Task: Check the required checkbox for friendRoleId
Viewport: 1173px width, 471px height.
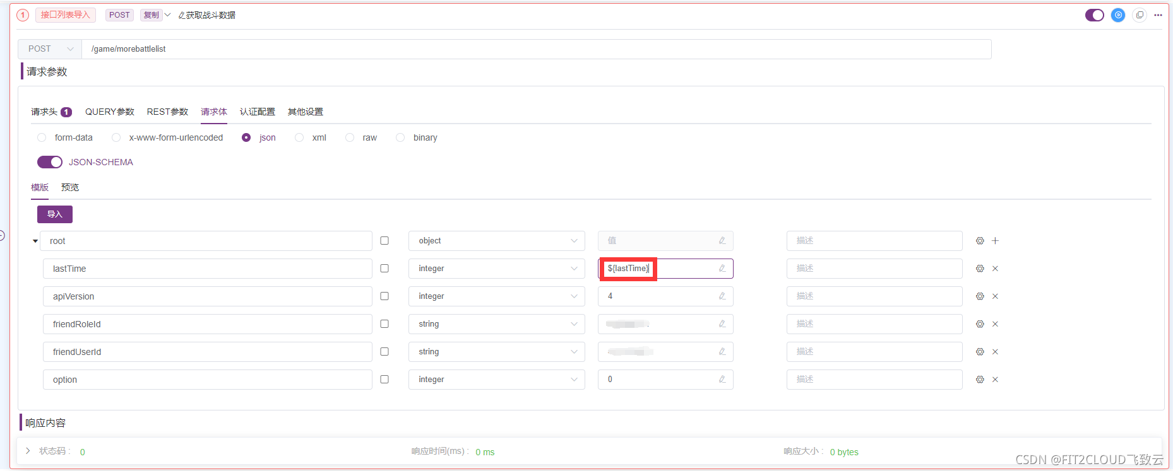Action: pyautogui.click(x=384, y=324)
